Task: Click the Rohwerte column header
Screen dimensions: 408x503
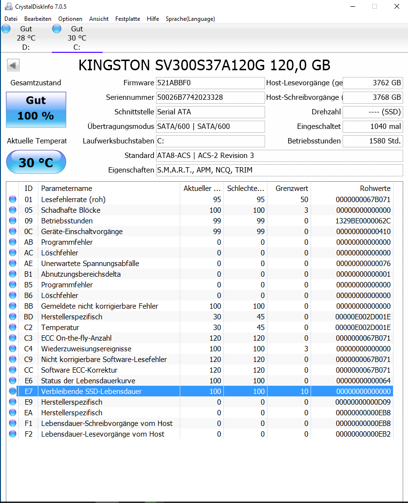Action: (x=352, y=189)
